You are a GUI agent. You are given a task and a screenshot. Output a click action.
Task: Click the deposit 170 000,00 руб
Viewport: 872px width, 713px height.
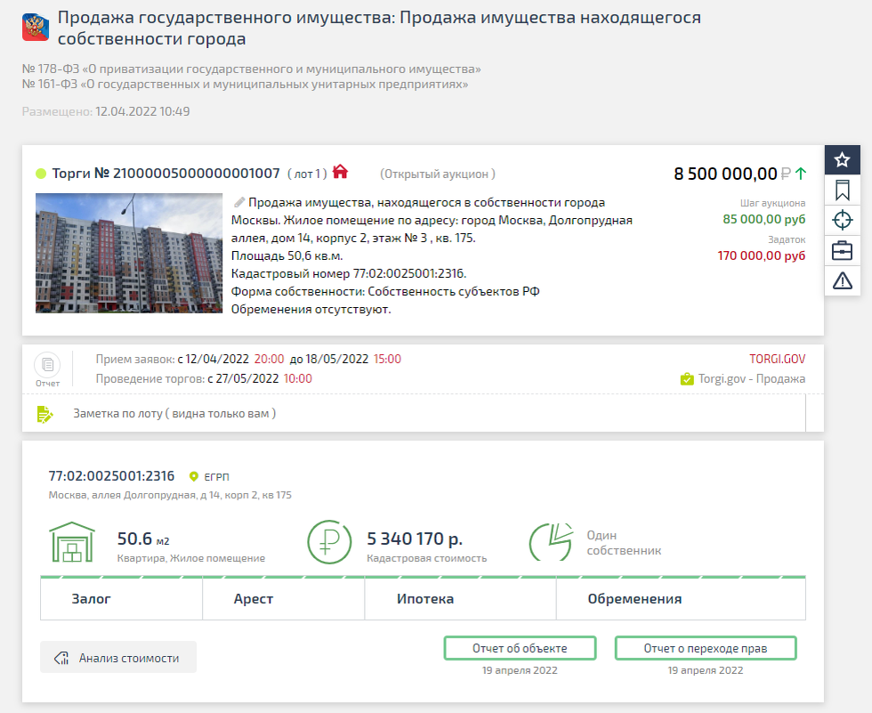[761, 255]
